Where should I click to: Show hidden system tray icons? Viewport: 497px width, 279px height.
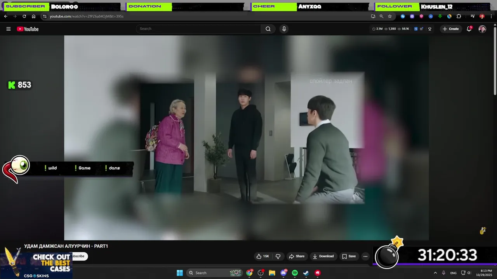[435, 273]
